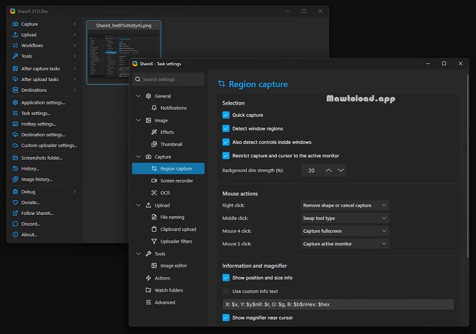Expand the Destinations submenu arrow
The image size is (476, 334).
coord(74,90)
